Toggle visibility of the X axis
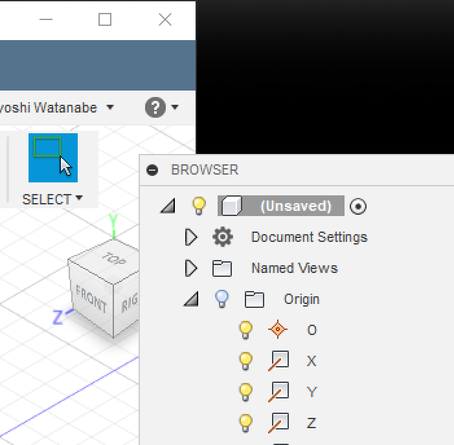Screen dimensions: 454x445 245,361
